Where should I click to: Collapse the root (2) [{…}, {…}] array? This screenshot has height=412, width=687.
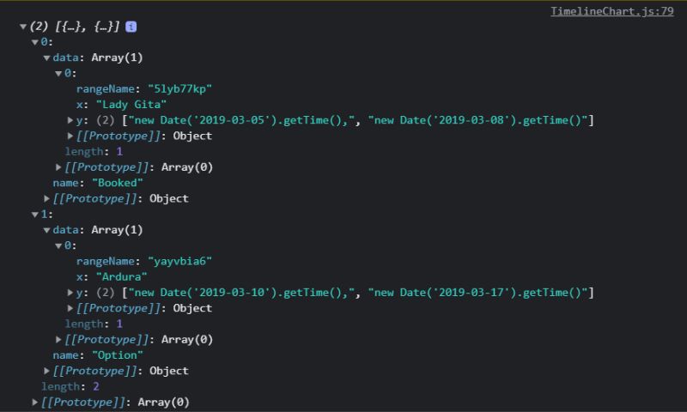point(23,27)
